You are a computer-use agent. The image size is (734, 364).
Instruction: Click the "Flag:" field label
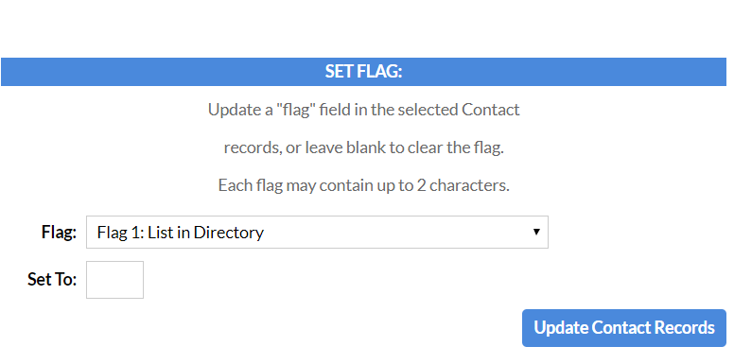tap(59, 232)
